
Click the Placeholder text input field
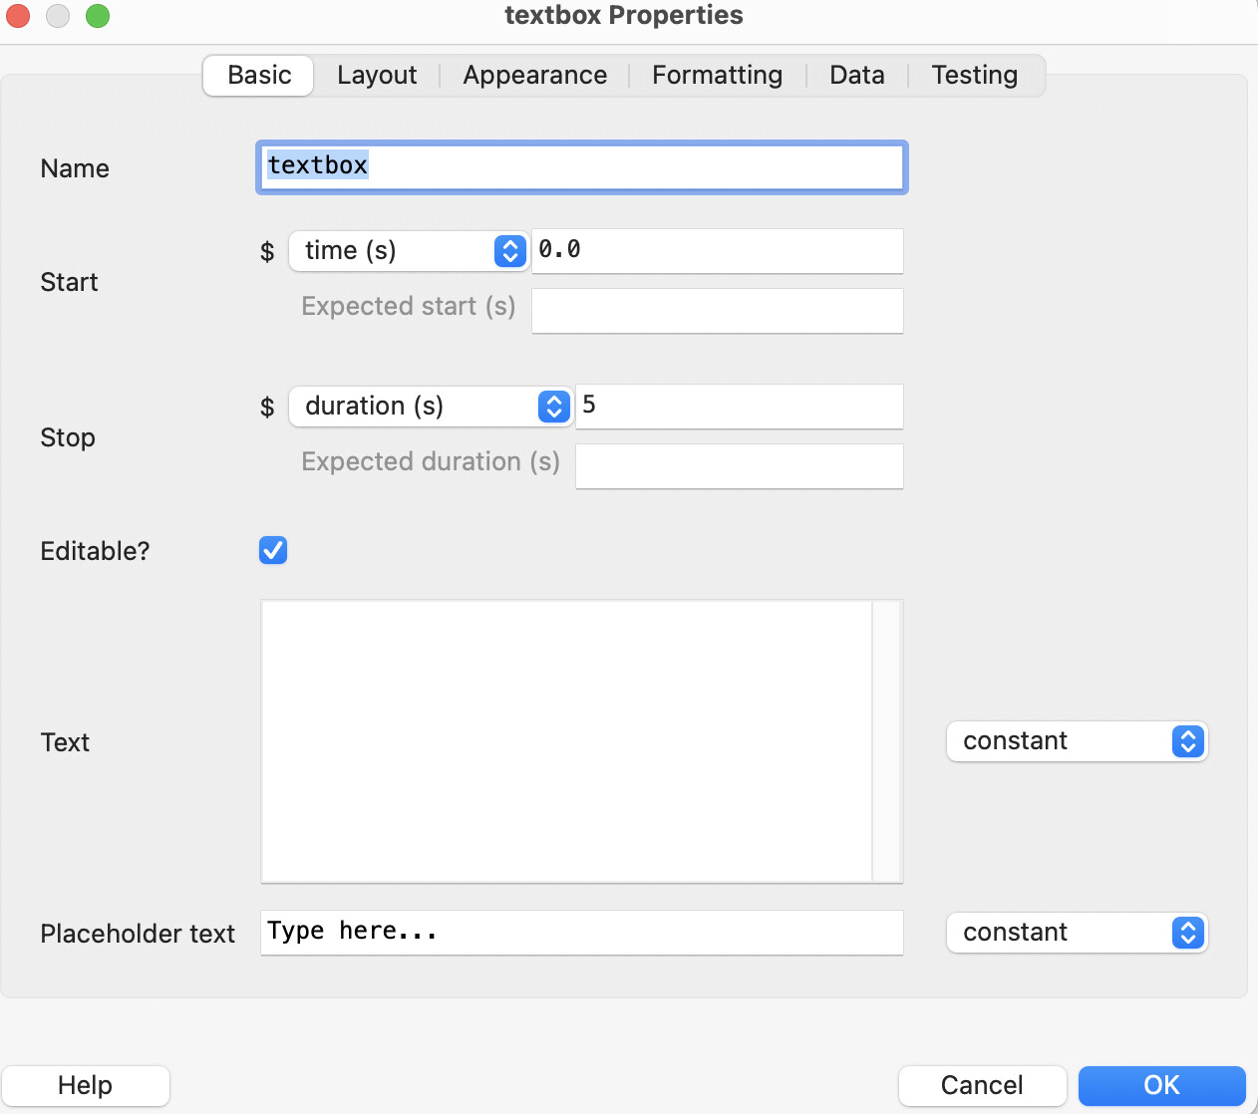(x=581, y=933)
